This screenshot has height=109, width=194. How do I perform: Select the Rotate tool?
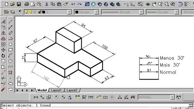3,56
